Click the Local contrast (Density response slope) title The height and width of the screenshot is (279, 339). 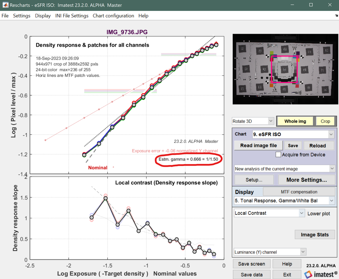click(166, 183)
